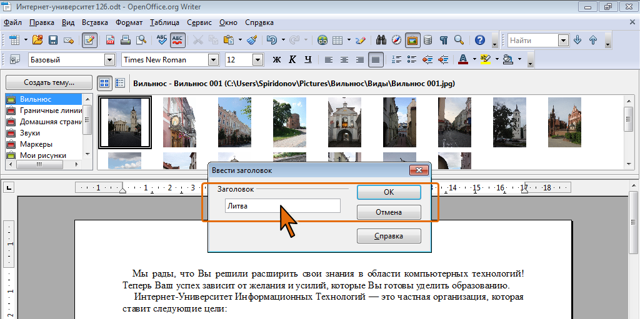
Task: Click the Заголовок text field containing Литва
Action: [x=282, y=205]
